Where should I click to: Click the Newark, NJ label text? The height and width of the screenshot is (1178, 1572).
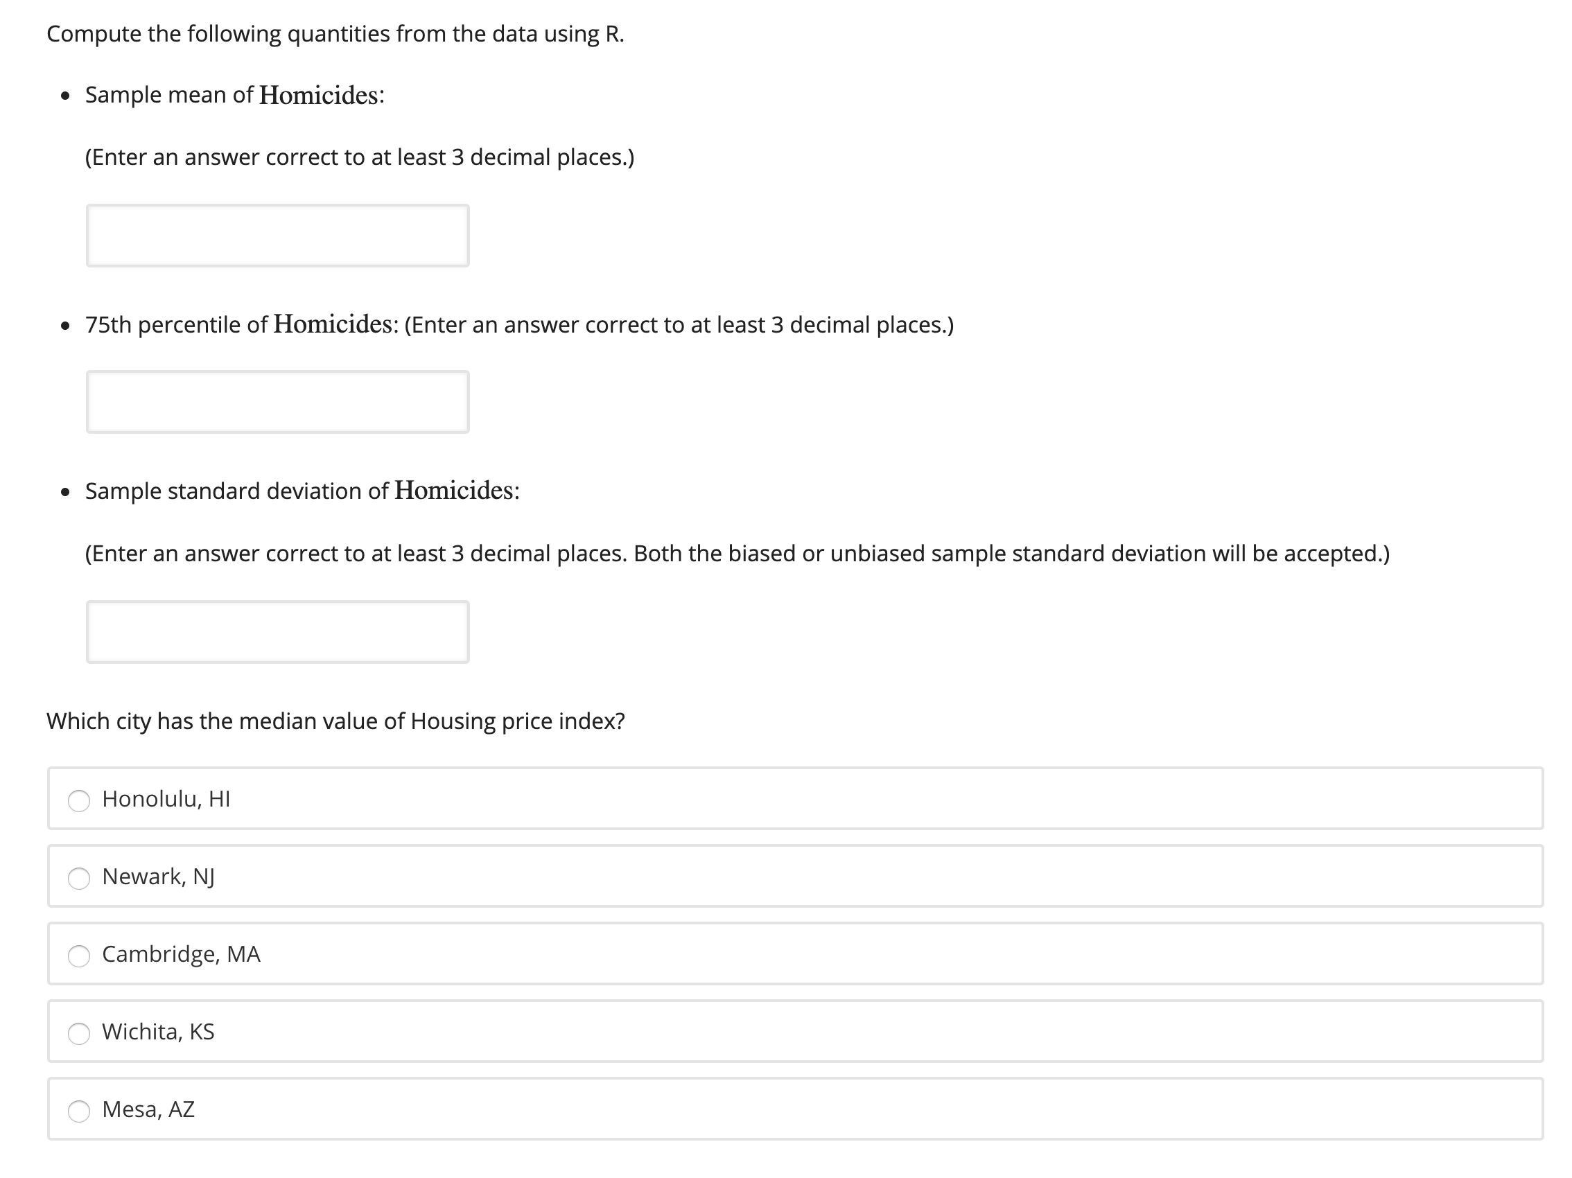[158, 878]
